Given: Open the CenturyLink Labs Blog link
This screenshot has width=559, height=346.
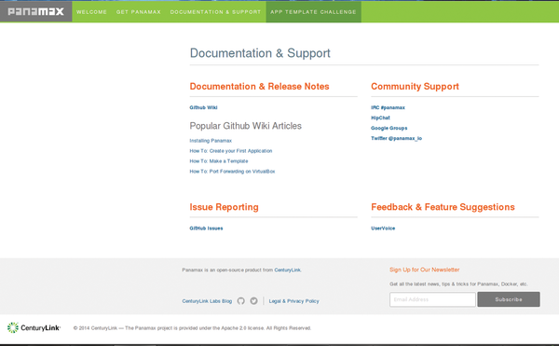Looking at the screenshot, I should coord(207,301).
